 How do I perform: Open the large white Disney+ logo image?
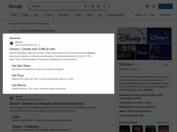132,36
